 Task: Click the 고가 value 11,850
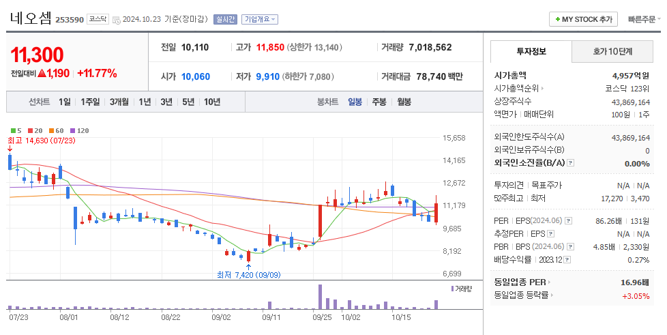coord(270,47)
